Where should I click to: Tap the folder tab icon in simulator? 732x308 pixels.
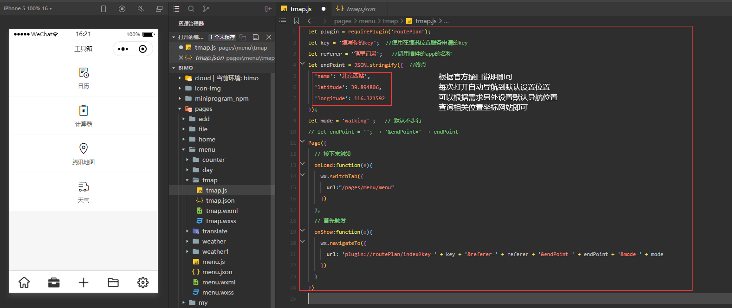point(113,282)
